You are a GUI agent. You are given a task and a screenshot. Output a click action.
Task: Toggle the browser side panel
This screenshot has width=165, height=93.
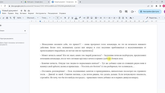tap(160, 6)
